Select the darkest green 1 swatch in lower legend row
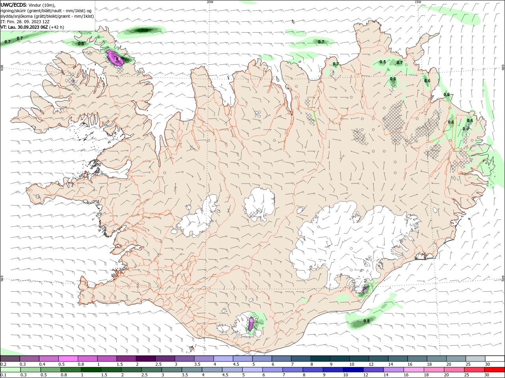The image size is (505, 378). (91, 370)
